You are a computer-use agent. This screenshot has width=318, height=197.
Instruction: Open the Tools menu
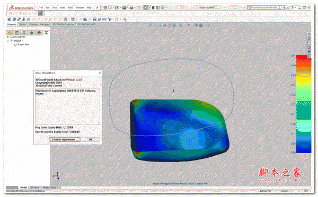coord(70,8)
